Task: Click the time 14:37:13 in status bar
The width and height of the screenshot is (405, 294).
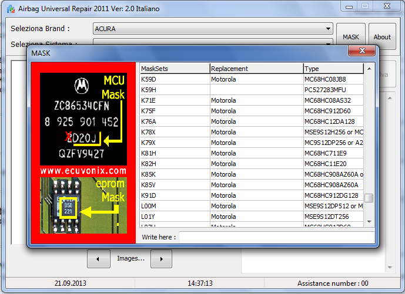Action: (200, 283)
